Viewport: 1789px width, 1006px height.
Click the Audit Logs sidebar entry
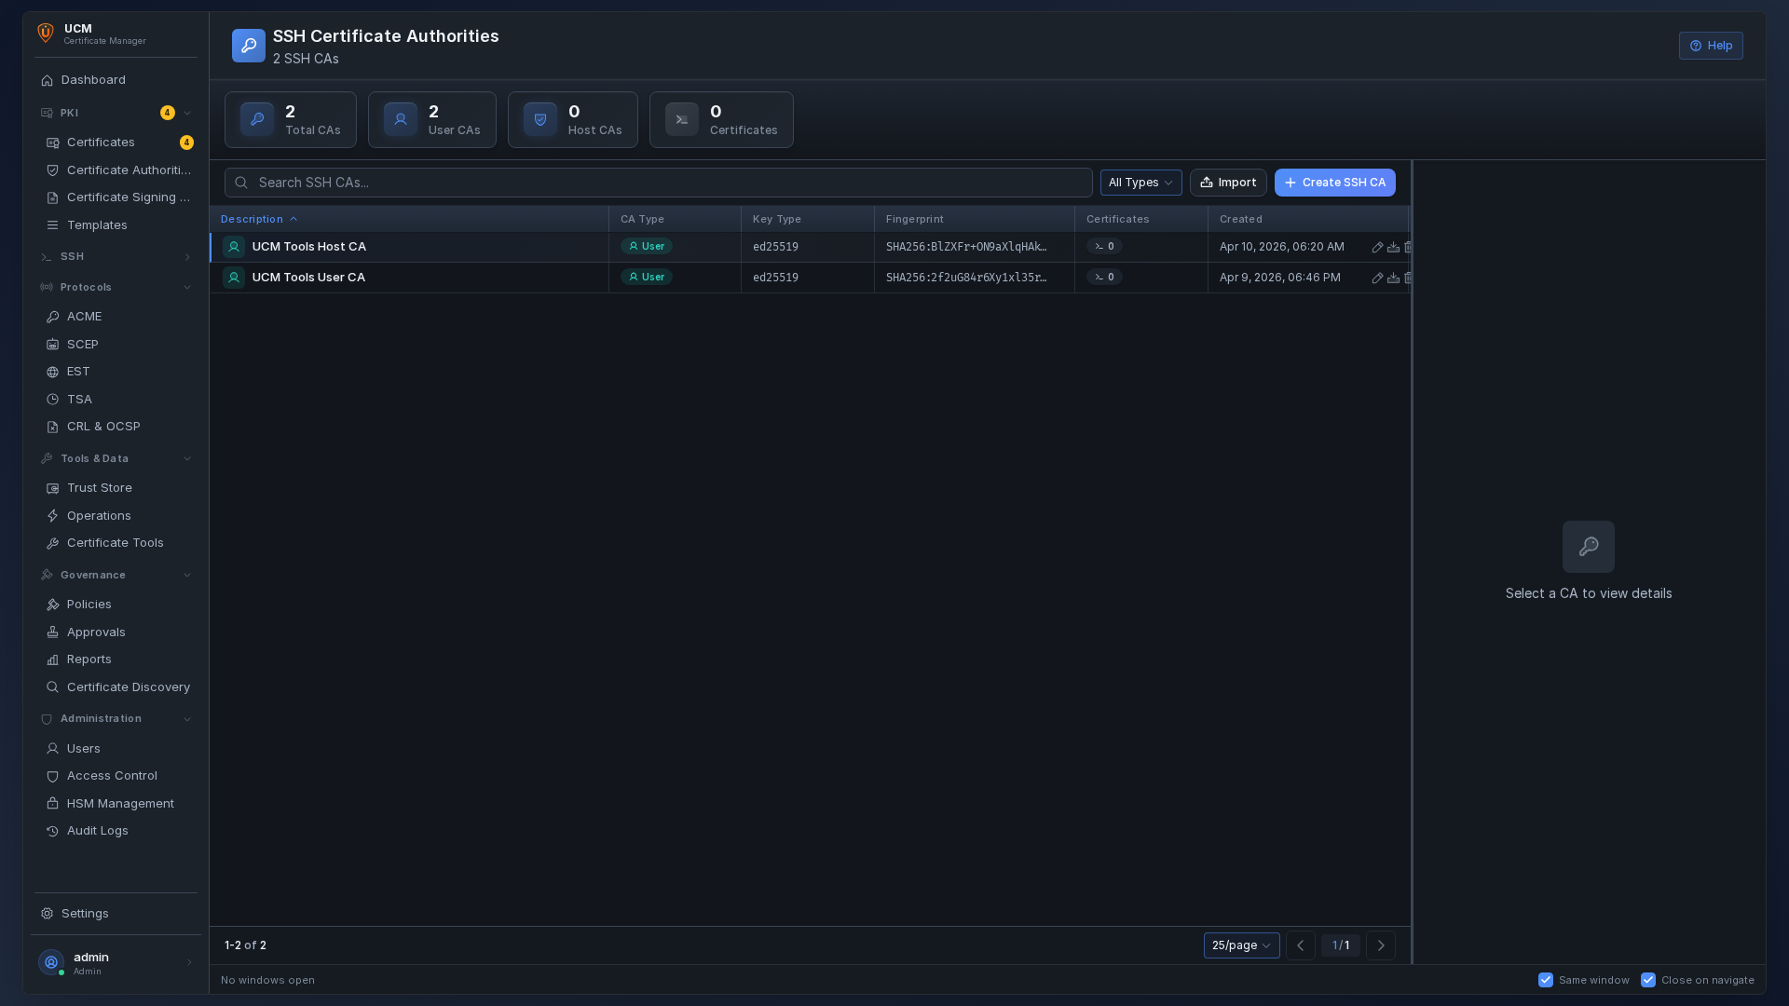97,830
